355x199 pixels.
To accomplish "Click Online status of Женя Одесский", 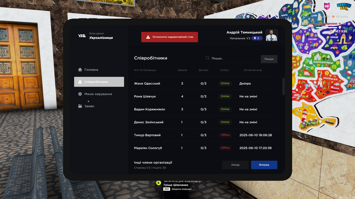I will point(225,83).
